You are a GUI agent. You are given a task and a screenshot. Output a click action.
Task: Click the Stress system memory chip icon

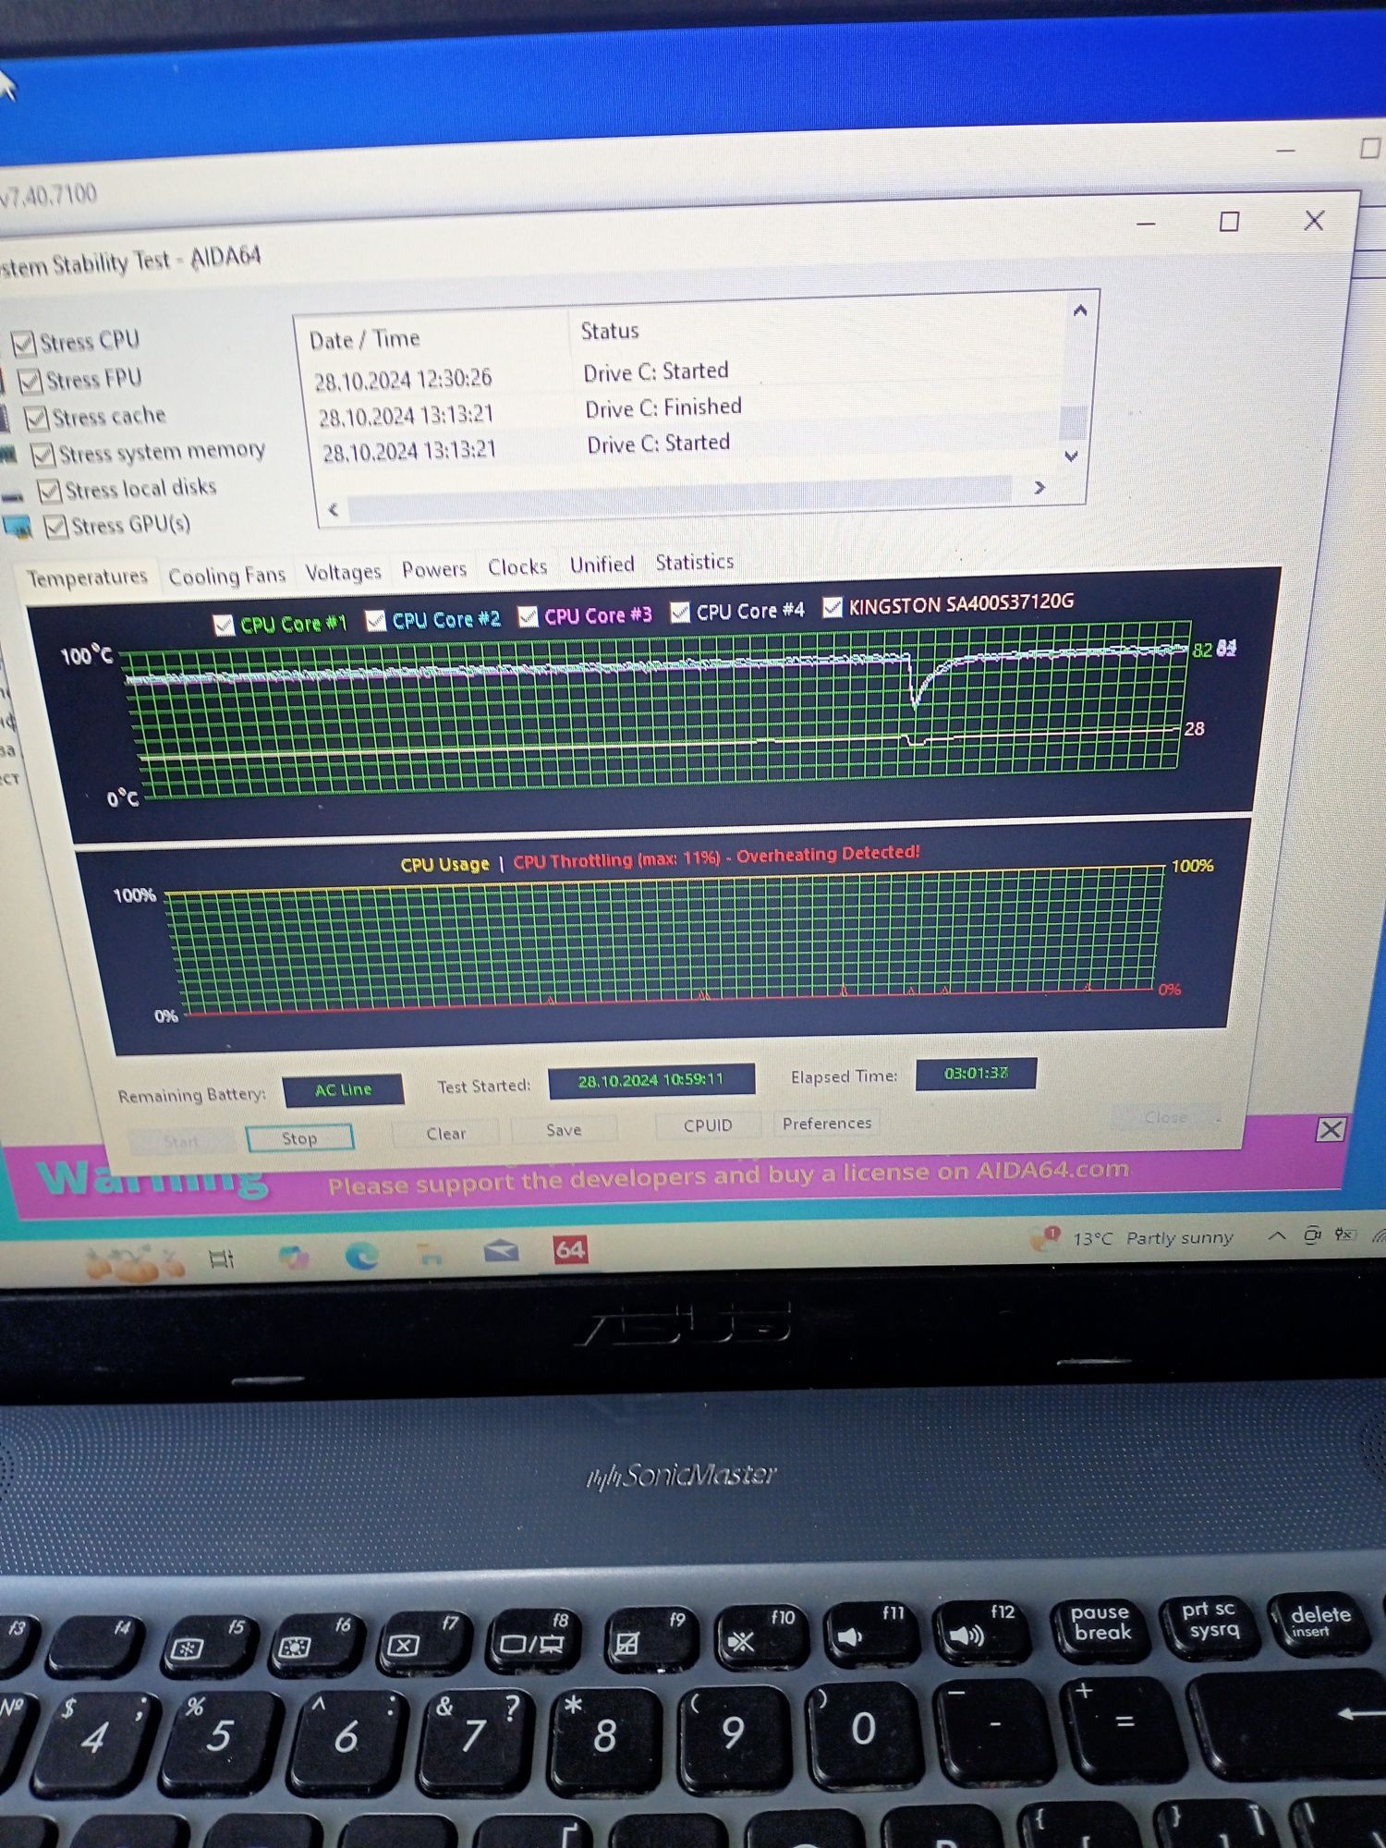(8, 454)
